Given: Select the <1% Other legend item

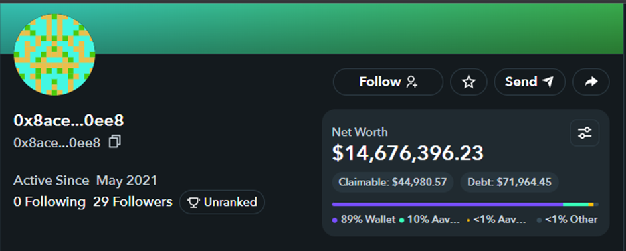Looking at the screenshot, I should 568,220.
